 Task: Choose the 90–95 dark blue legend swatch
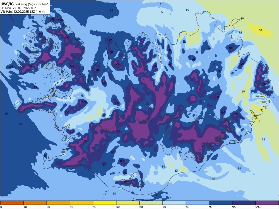[221, 203]
